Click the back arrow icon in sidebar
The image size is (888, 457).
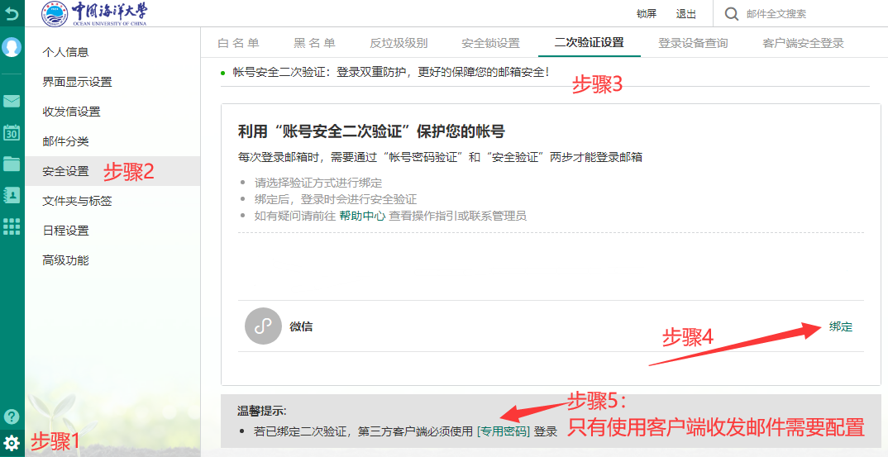click(12, 13)
